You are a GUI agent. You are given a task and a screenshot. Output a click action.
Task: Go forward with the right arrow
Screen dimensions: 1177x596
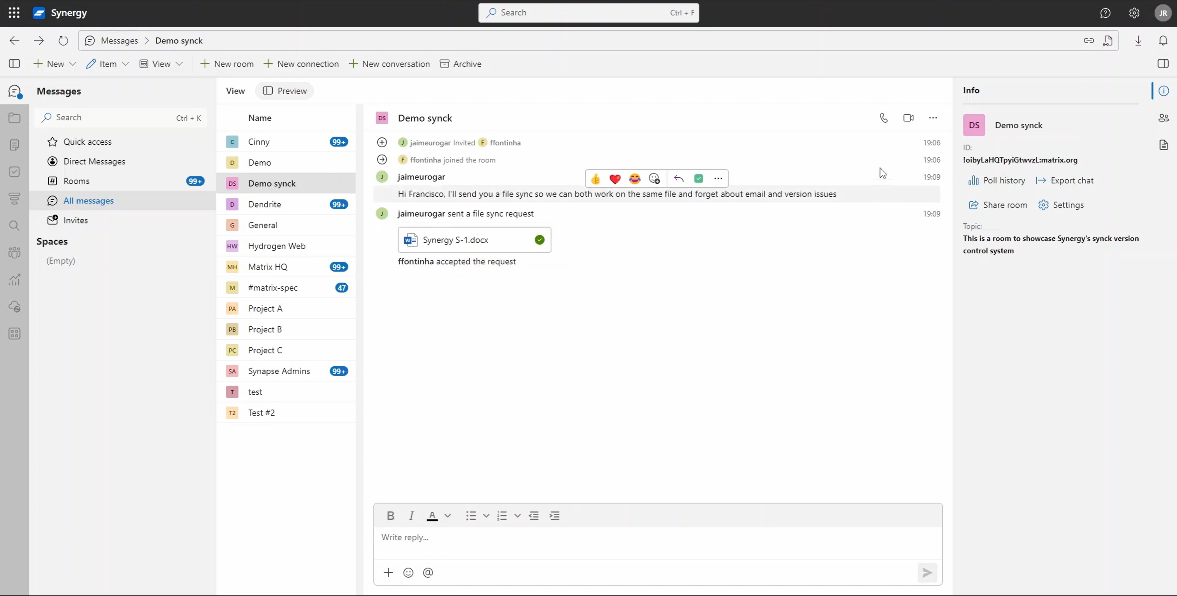click(x=39, y=41)
